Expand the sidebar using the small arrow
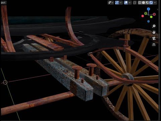The image size is (161, 121). (x=158, y=10)
